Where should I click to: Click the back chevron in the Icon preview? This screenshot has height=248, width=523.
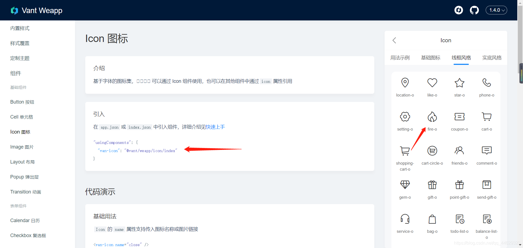(394, 40)
